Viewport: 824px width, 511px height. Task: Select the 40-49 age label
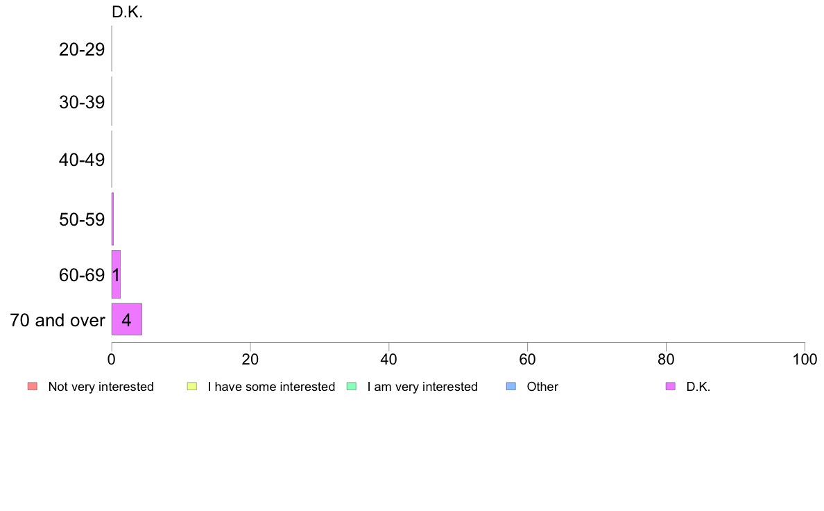[x=81, y=160]
